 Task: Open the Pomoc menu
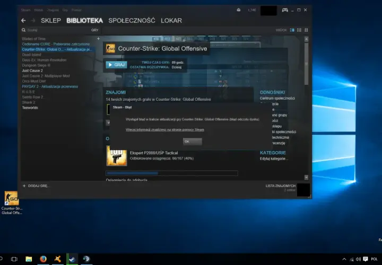(76, 10)
